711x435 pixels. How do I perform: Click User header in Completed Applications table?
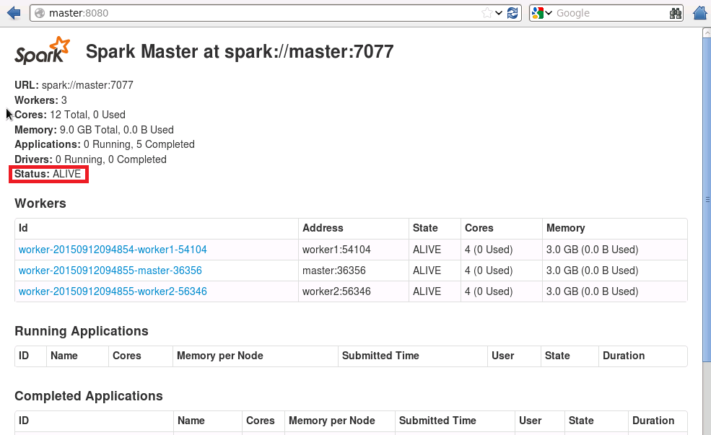540,421
